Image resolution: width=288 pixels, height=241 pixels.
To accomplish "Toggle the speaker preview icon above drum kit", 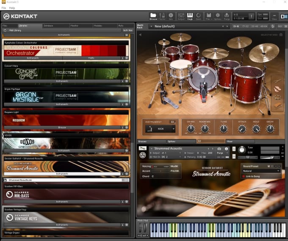I will [140, 35].
